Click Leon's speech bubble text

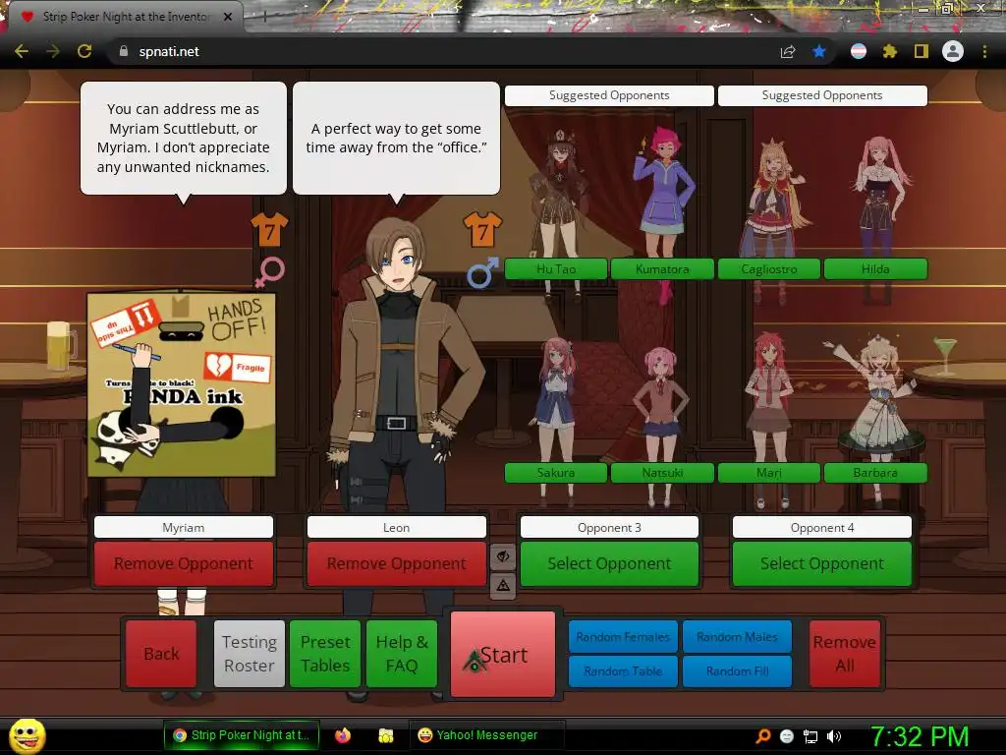pyautogui.click(x=397, y=138)
